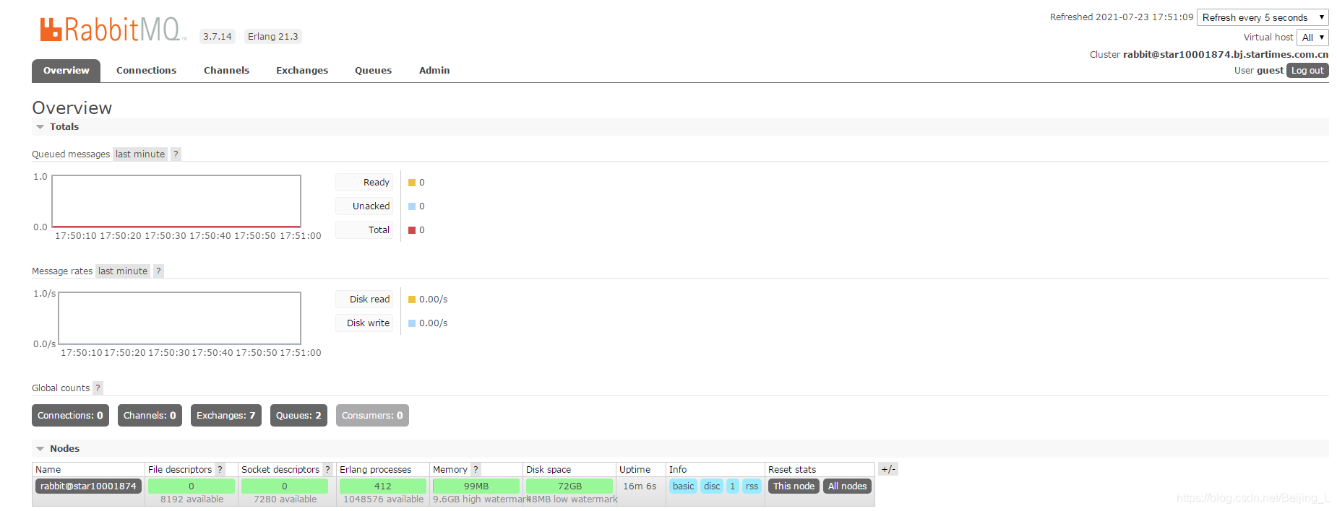Click the blue Unacked swatch
Viewport: 1337px width, 511px height.
412,206
